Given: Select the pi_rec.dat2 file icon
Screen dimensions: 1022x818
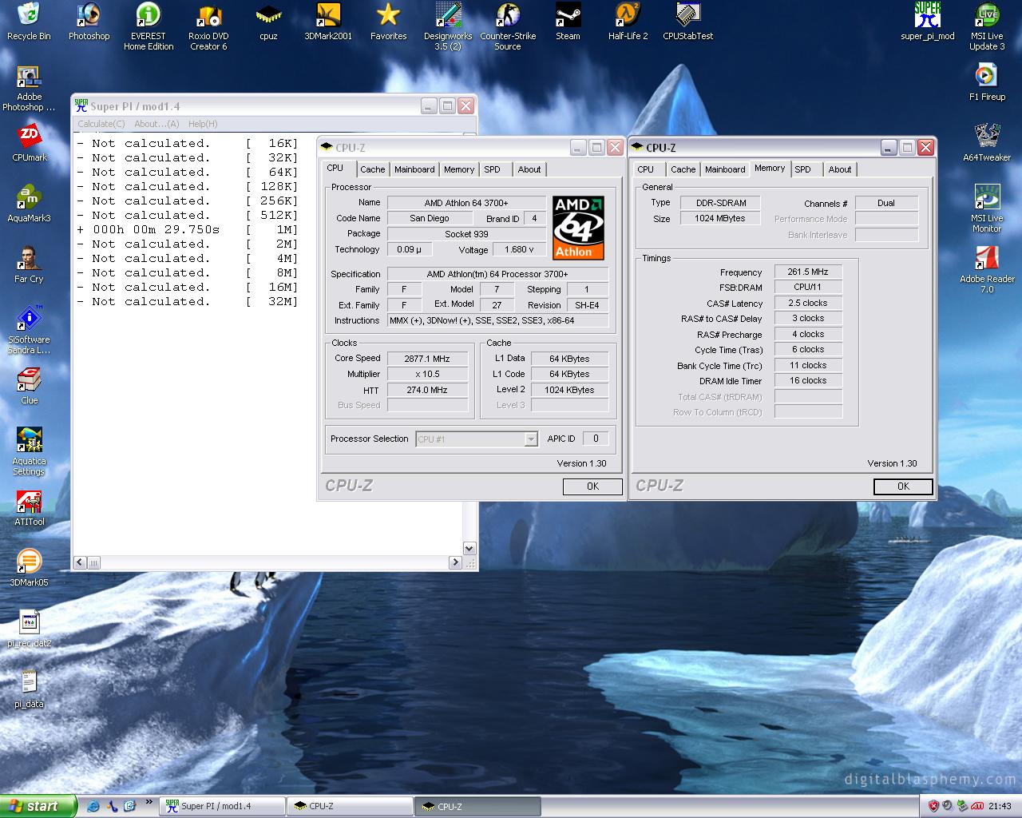Looking at the screenshot, I should point(29,629).
